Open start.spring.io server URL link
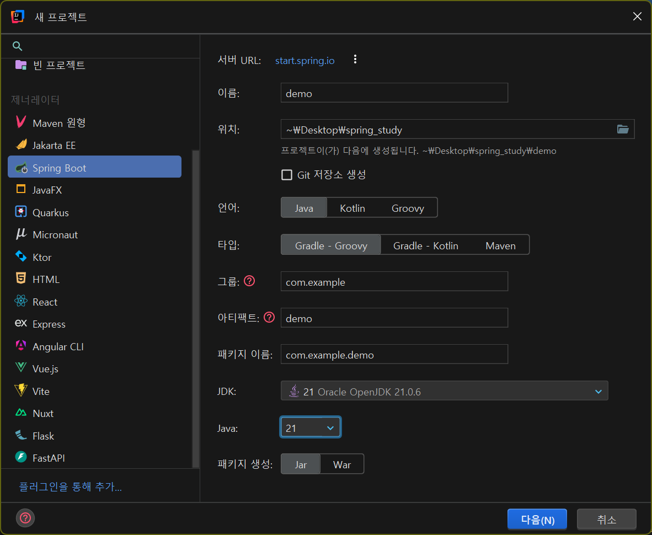Viewport: 652px width, 535px height. [305, 60]
